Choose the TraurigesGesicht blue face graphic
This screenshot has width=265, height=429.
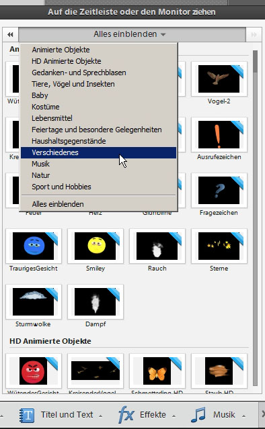(x=34, y=246)
